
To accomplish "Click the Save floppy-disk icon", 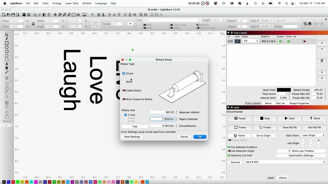I will tap(13, 15).
